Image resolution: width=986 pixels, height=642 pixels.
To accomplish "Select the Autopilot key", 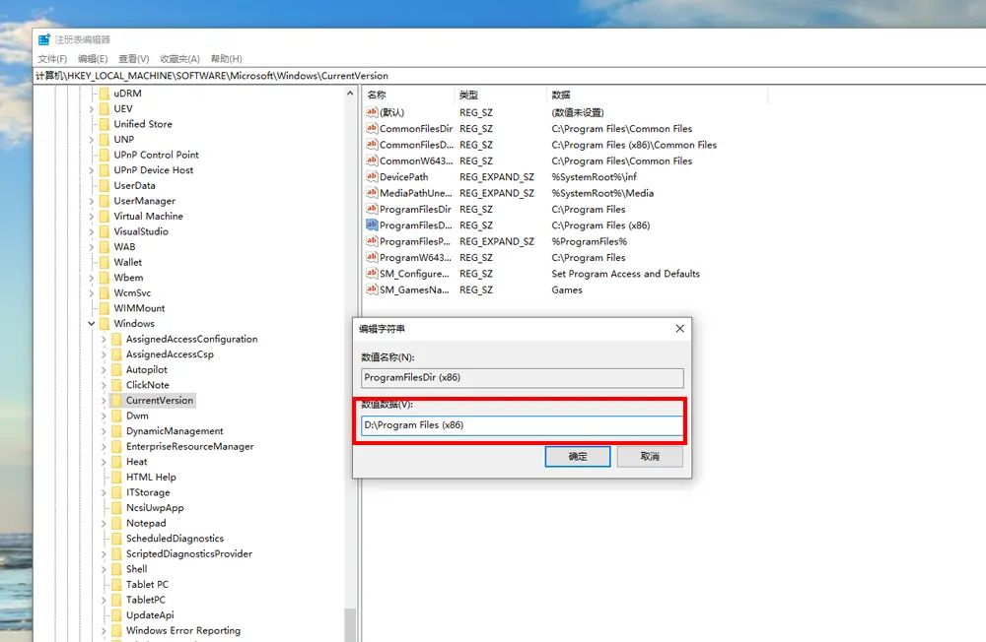I will (147, 370).
